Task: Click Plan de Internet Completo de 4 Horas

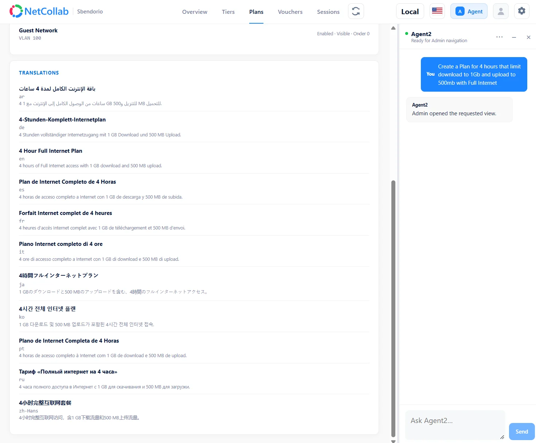Action: click(67, 182)
